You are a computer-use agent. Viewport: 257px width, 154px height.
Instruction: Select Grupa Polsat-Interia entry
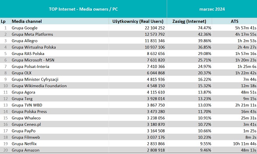tap(30, 66)
